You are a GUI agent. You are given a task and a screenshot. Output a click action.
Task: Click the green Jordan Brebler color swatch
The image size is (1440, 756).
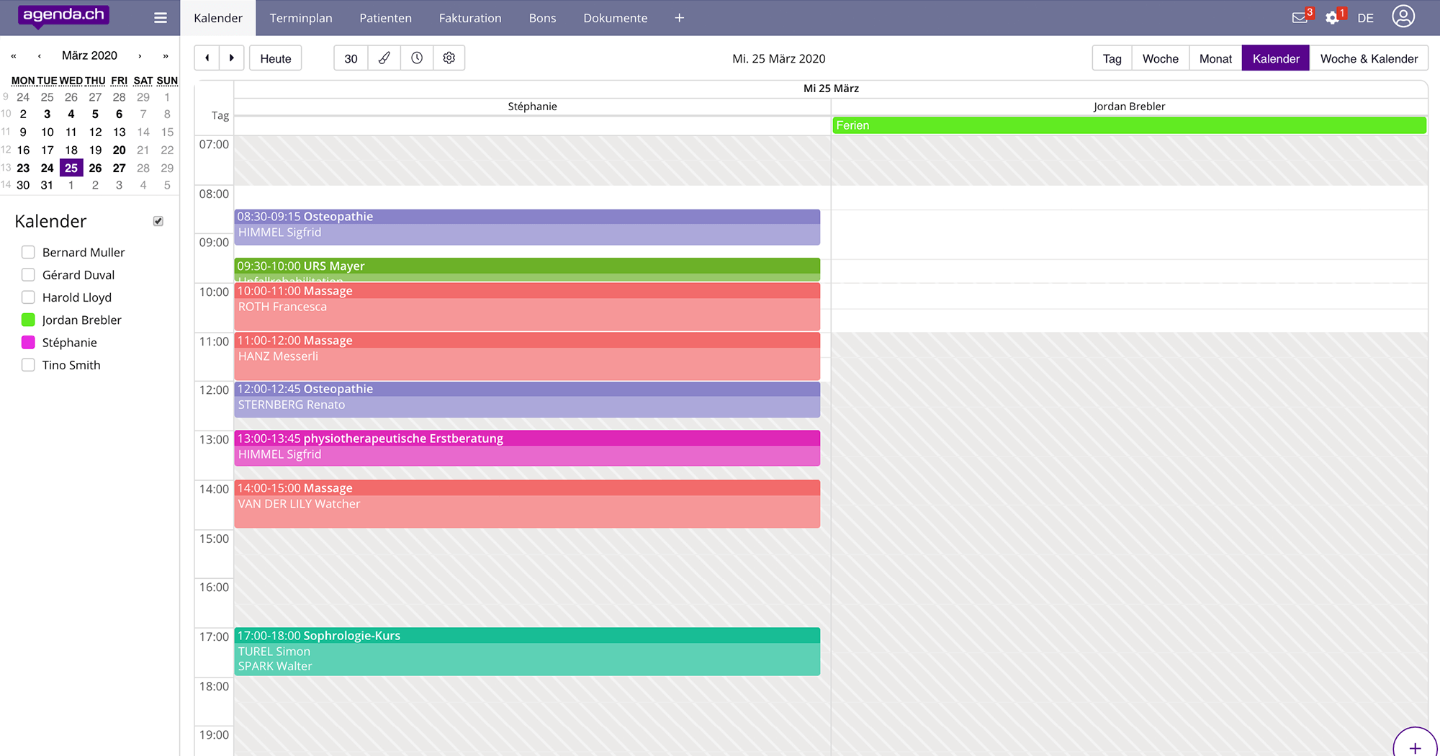click(28, 320)
